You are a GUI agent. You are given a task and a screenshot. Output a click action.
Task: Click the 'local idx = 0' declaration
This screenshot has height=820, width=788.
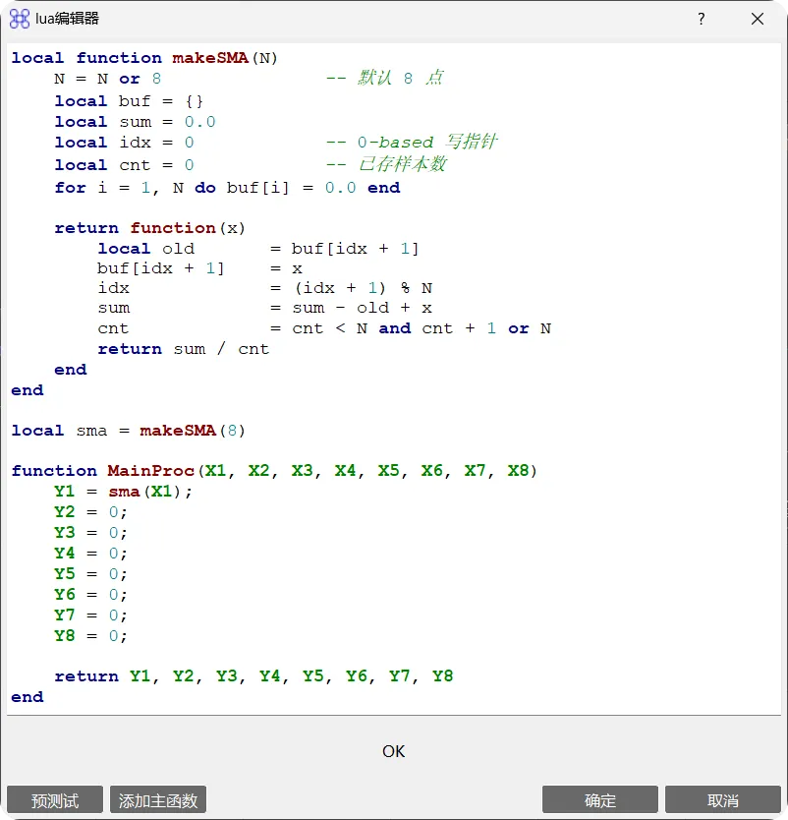point(125,143)
